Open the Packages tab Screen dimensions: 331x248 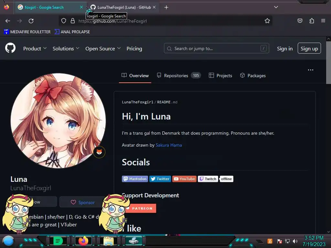click(x=253, y=76)
